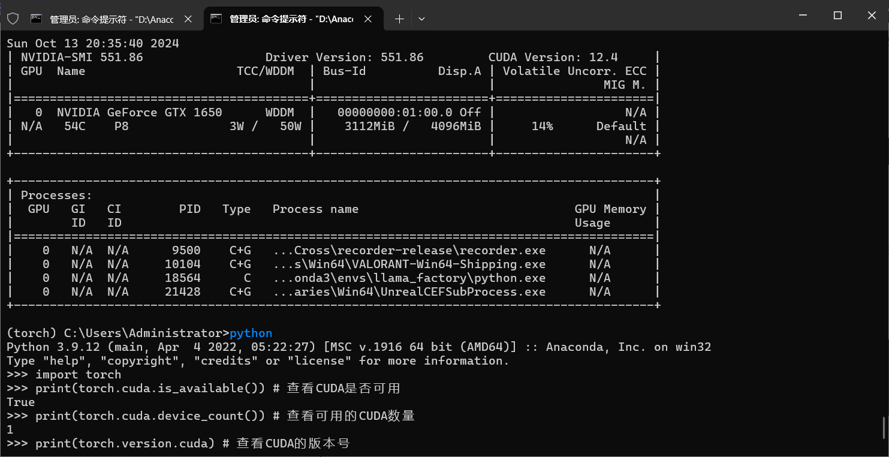Click the bus id '00000000:01:00.0 Off'
889x457 pixels.
[x=409, y=112]
